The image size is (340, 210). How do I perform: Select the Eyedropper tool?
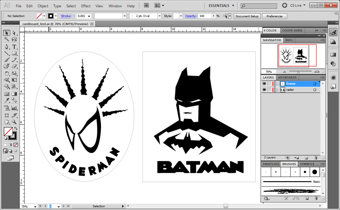coord(6,100)
